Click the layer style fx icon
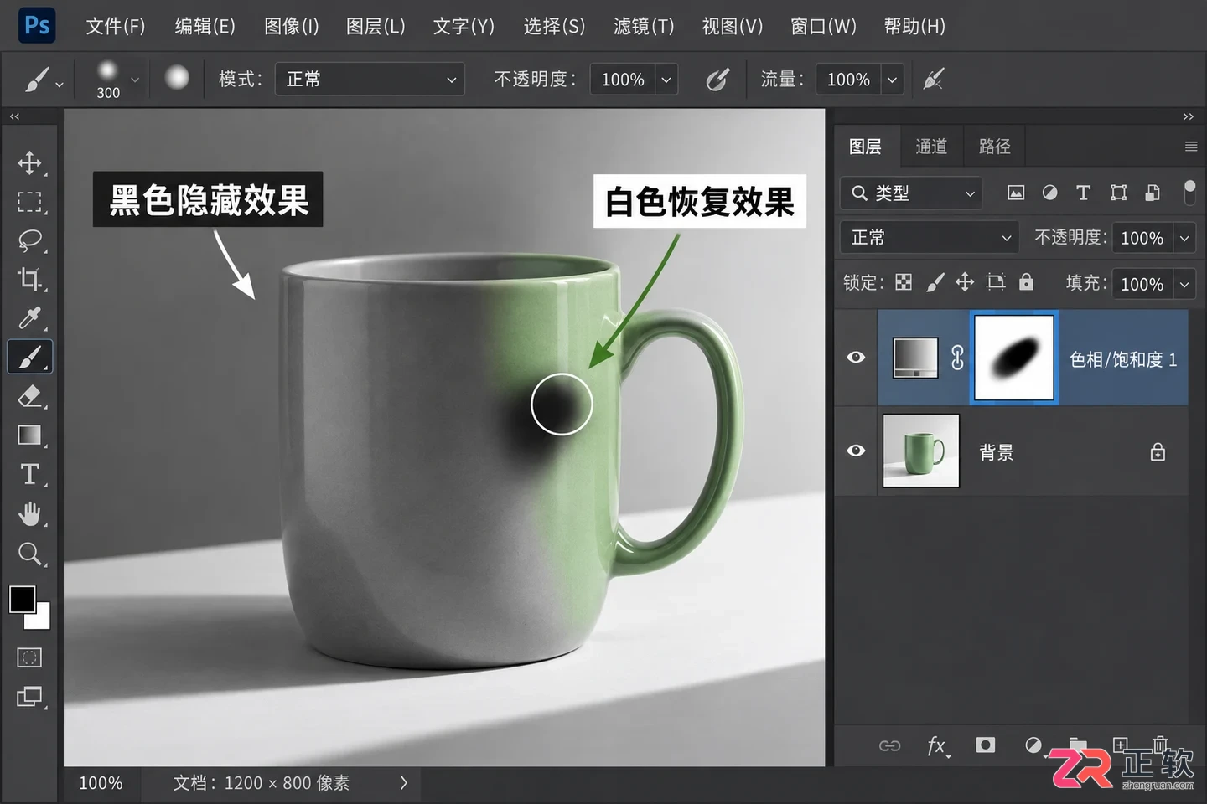 (937, 745)
